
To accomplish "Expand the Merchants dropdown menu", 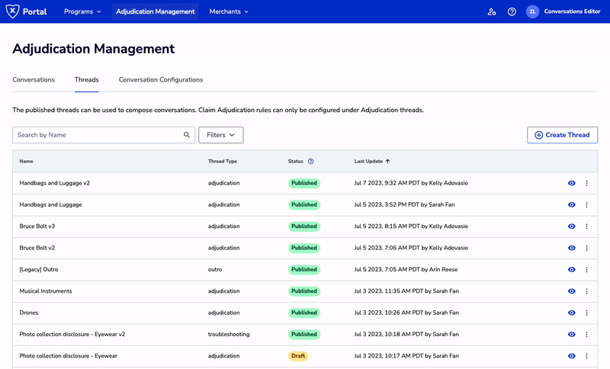I will coord(229,12).
